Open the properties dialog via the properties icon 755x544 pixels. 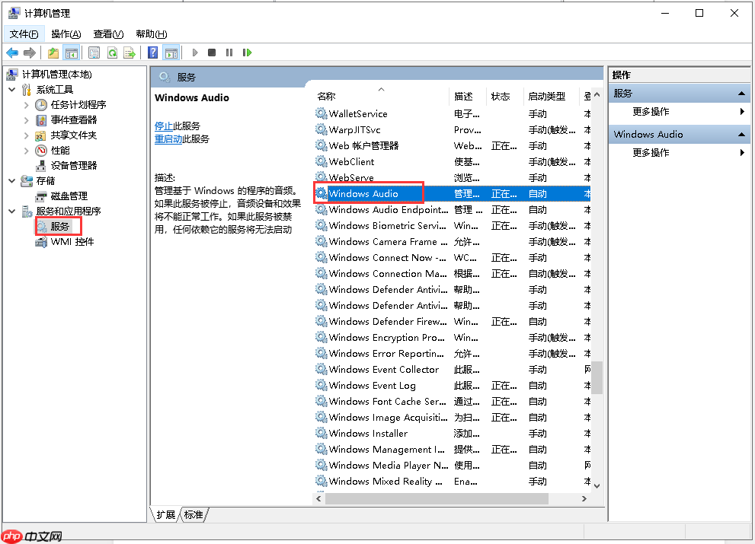(92, 52)
